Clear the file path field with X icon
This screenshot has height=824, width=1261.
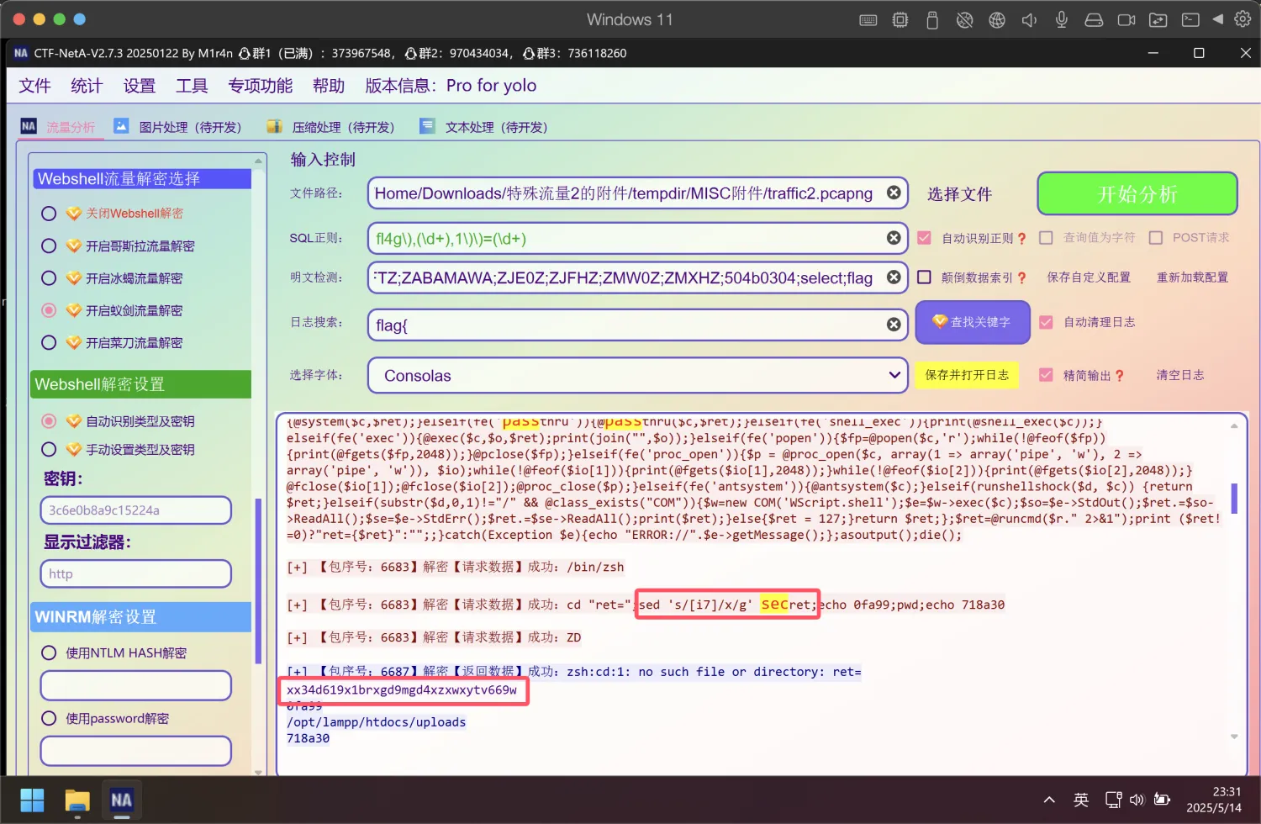(x=894, y=193)
